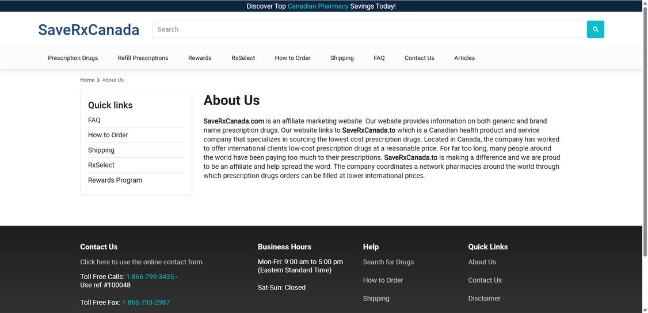Open Search for Drugs in footer Help
The height and width of the screenshot is (313, 648).
pos(388,262)
